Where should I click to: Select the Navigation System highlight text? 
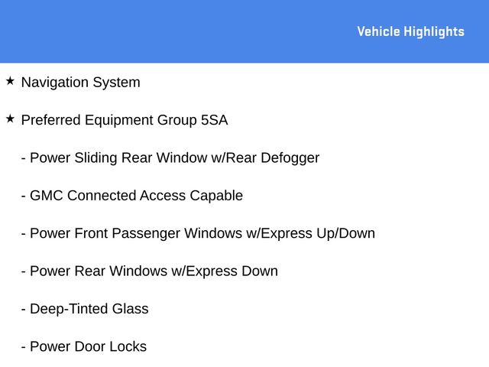81,83
